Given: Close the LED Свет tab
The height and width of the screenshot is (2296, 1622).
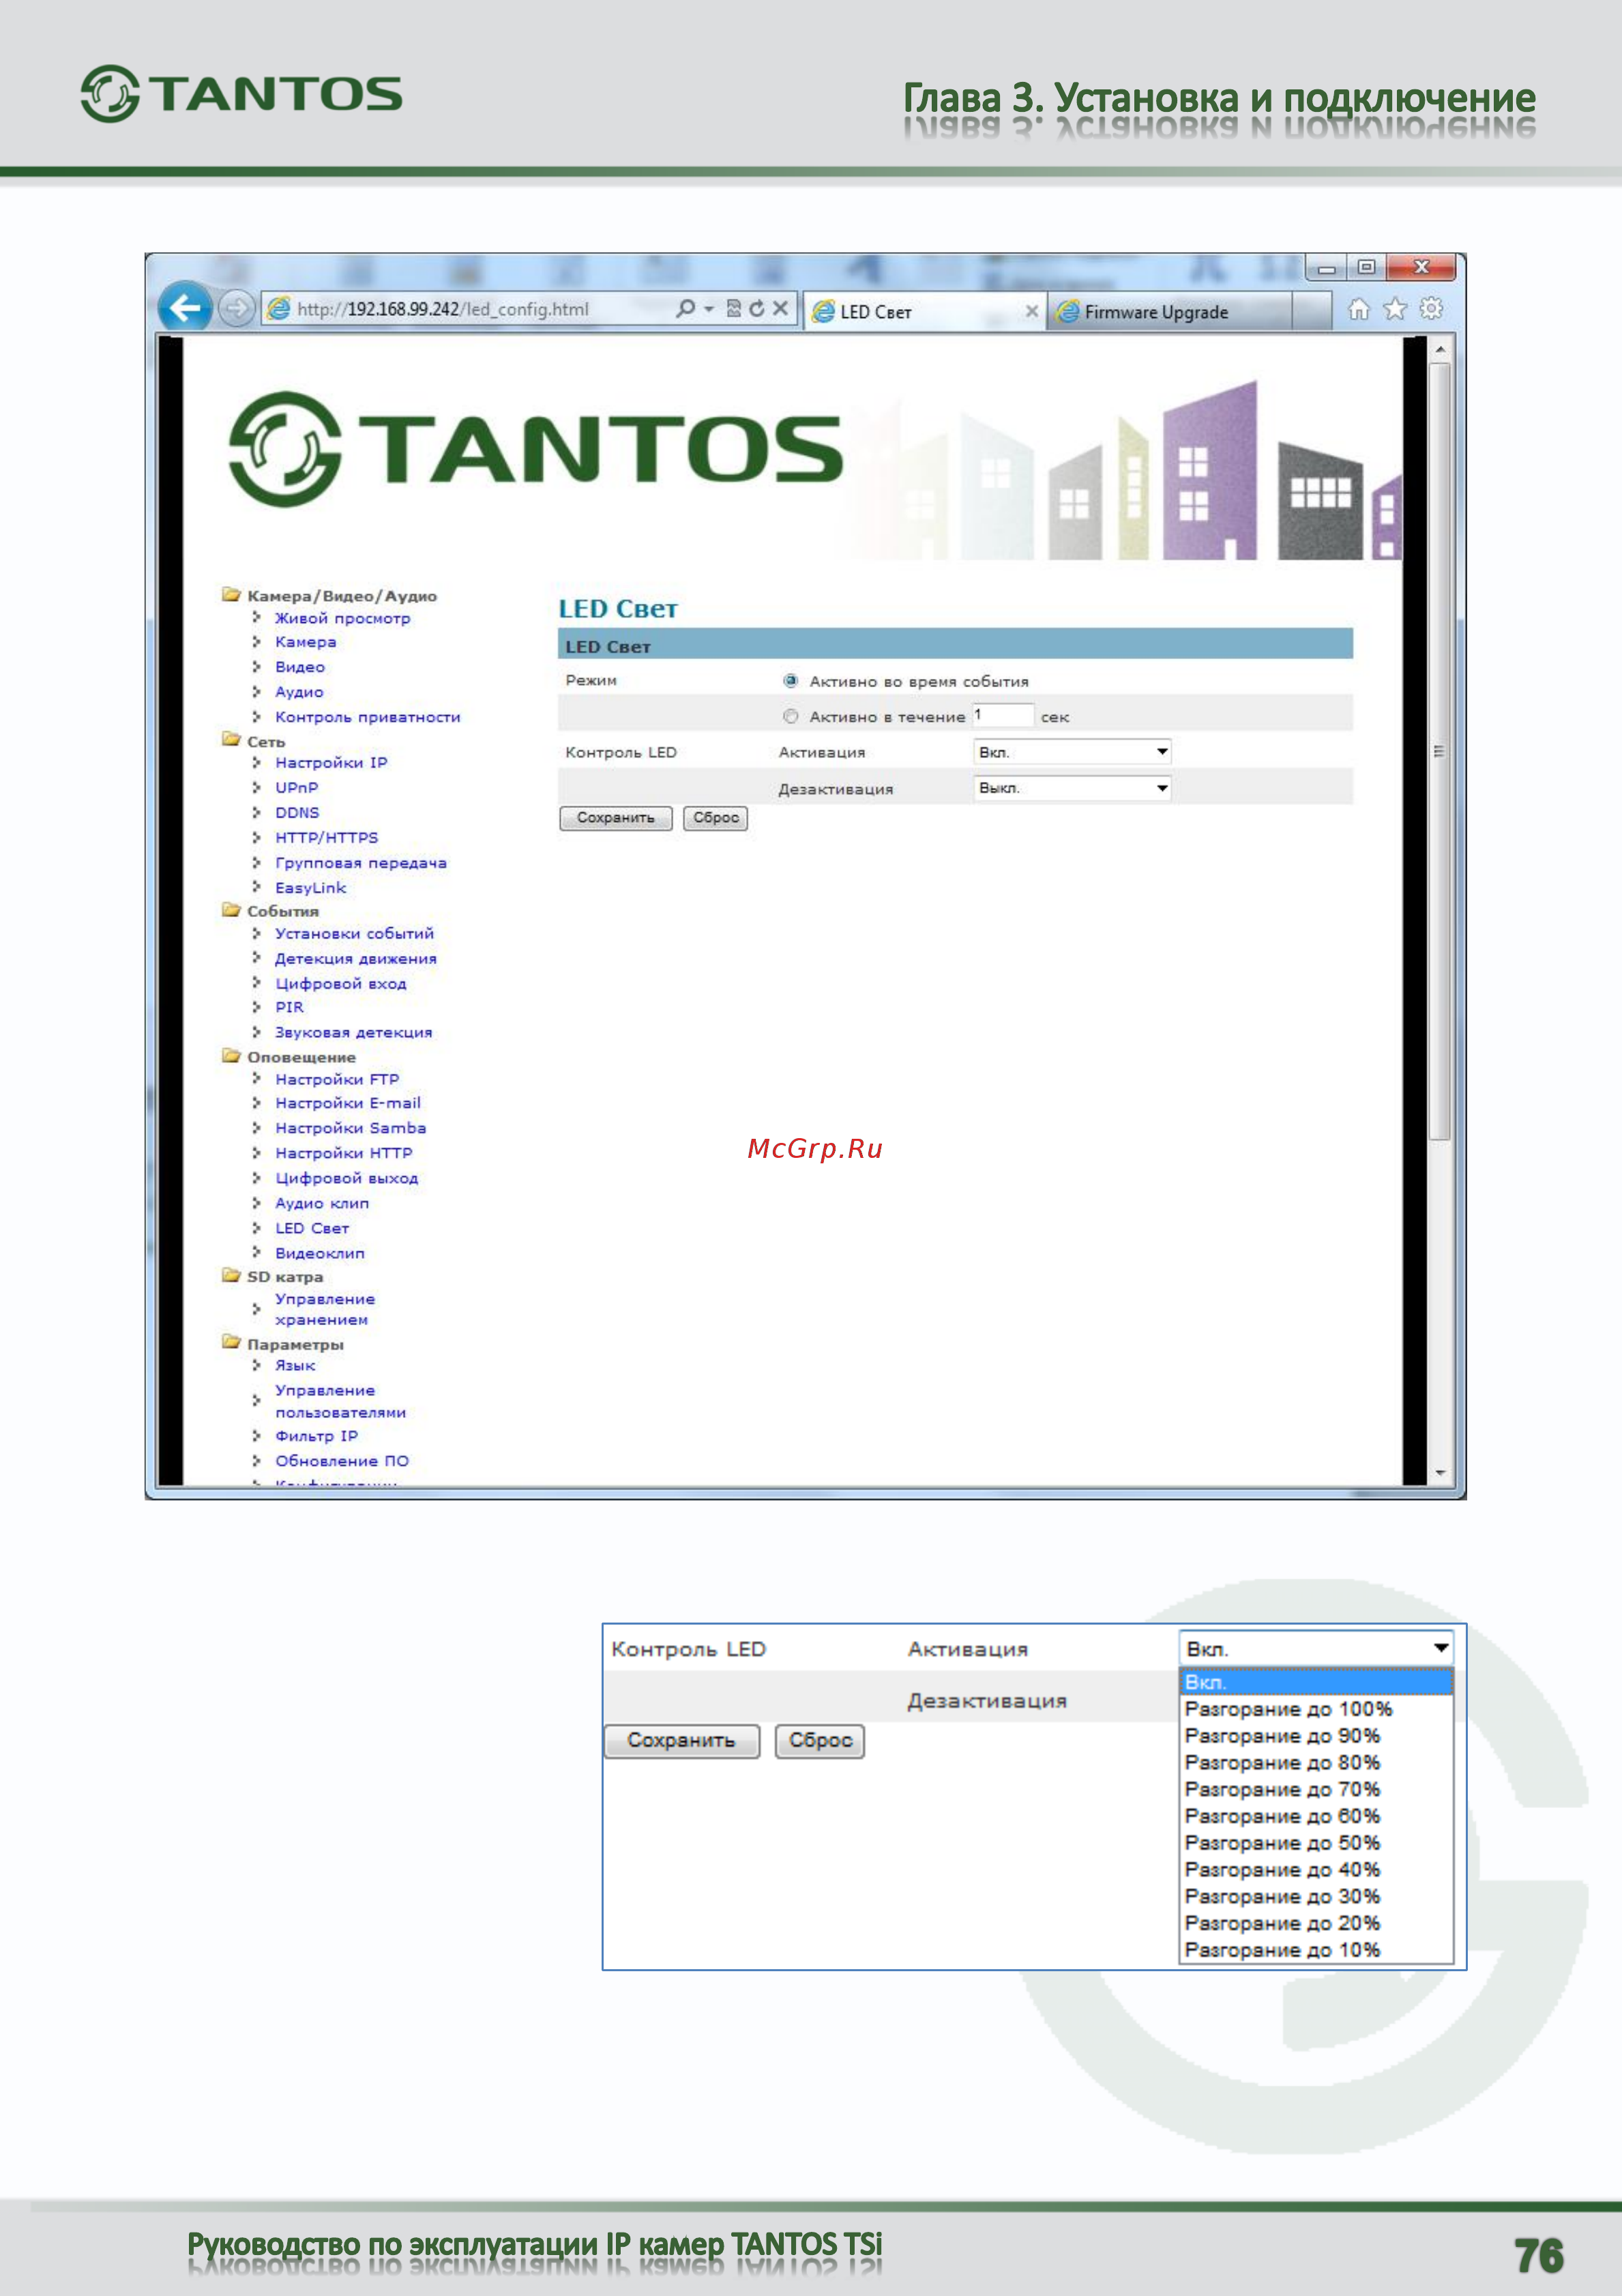Looking at the screenshot, I should 1031,311.
